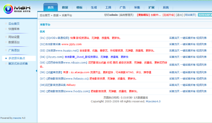Select 多资源采集点 in the sidebar
Viewport: 212px width, 123px height.
pyautogui.click(x=17, y=58)
